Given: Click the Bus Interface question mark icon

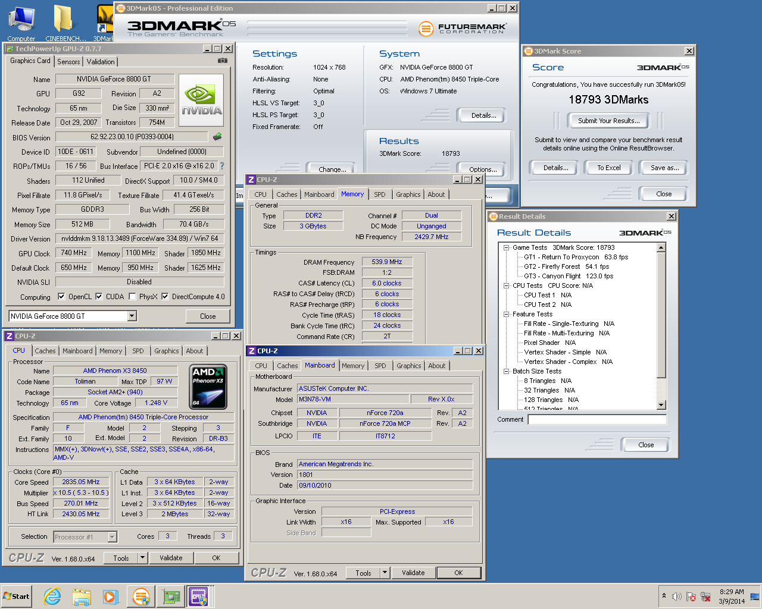Looking at the screenshot, I should coord(222,166).
